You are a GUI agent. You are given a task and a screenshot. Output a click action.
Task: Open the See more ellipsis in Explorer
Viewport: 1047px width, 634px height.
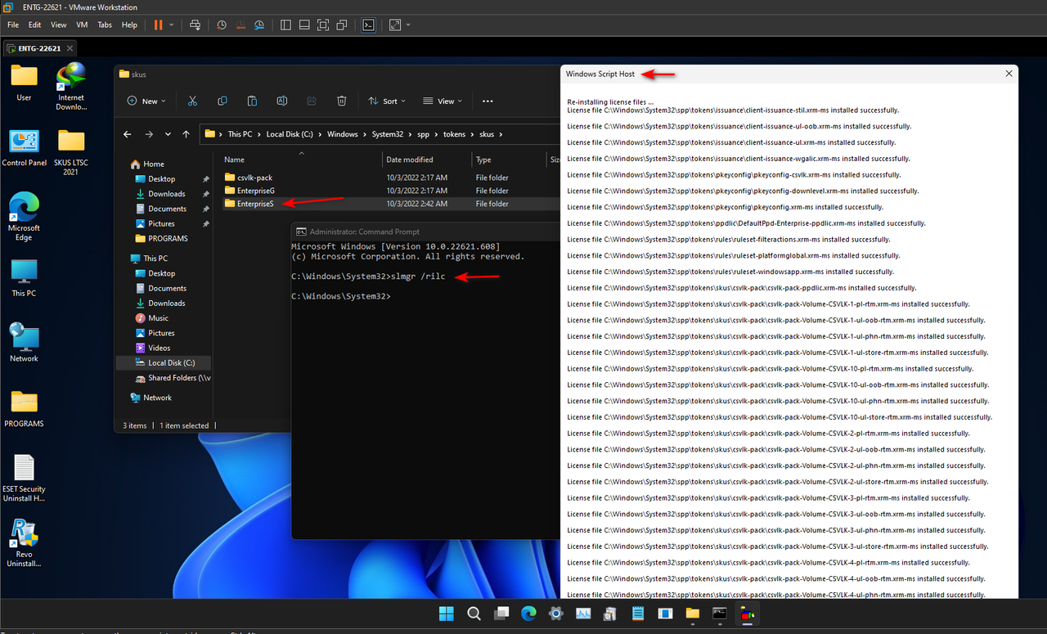pos(488,101)
